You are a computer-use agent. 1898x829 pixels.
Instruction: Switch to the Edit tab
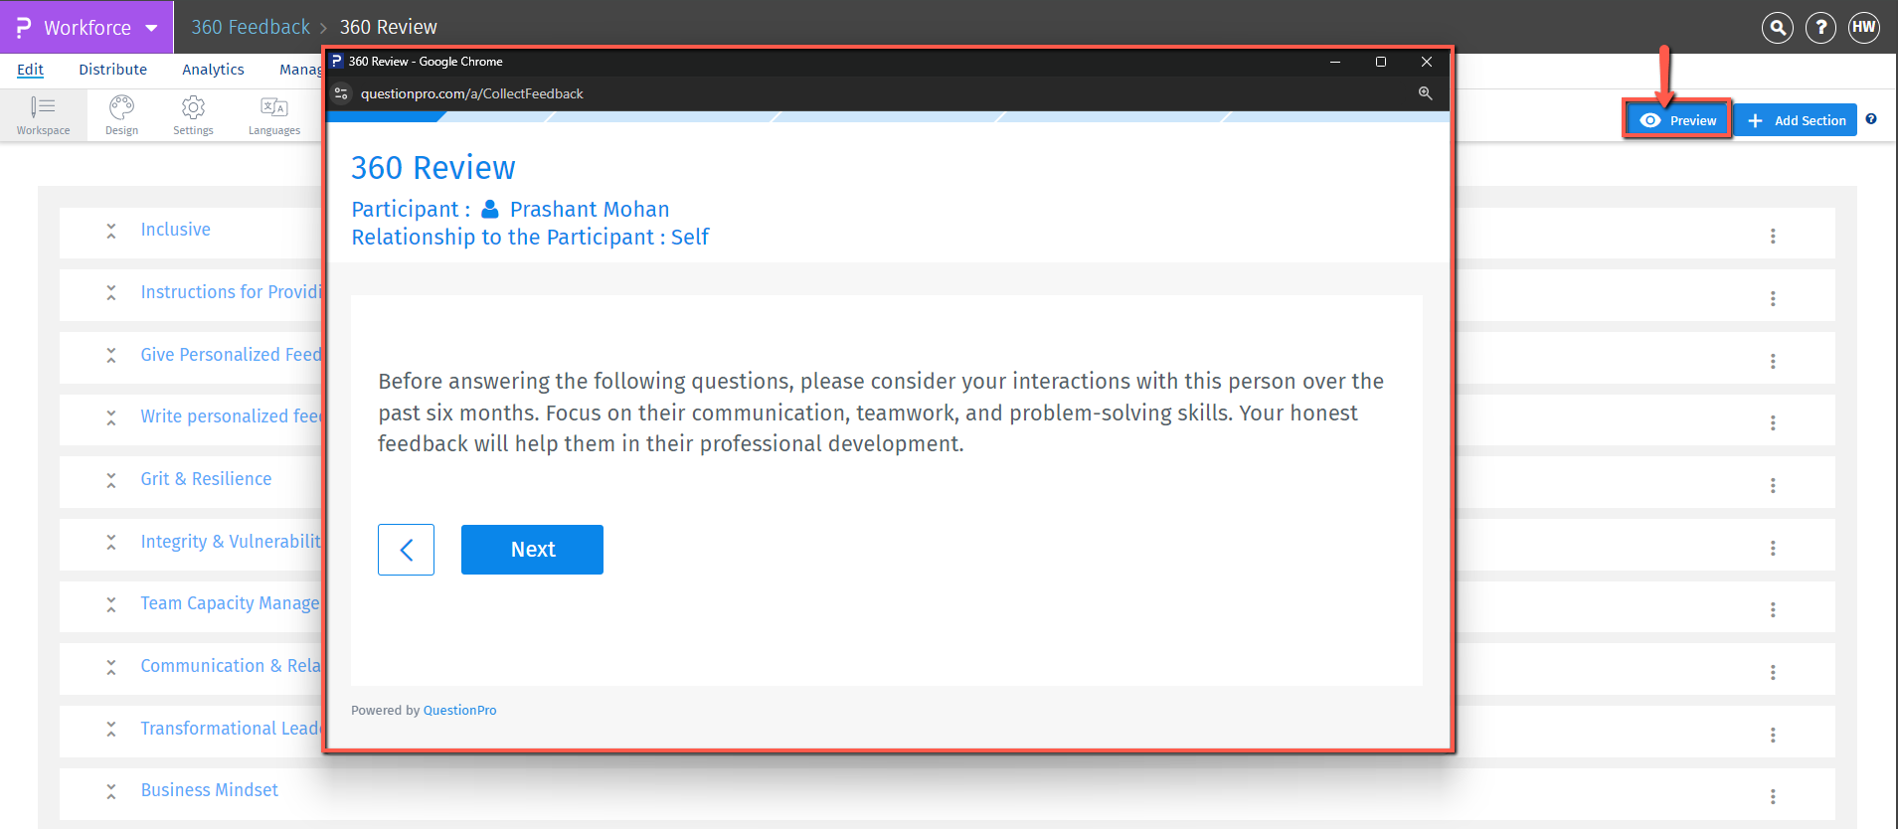30,70
